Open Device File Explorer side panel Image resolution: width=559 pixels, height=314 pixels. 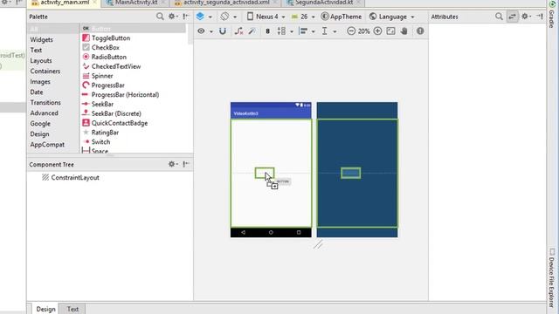click(x=552, y=278)
